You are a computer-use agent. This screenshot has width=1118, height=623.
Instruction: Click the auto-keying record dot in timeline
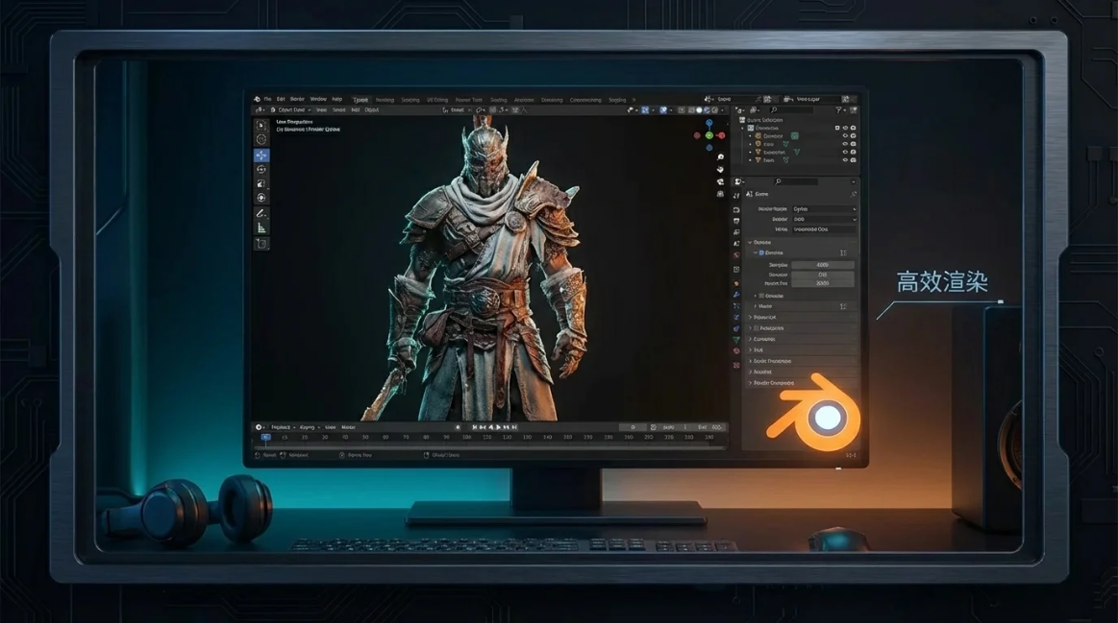pyautogui.click(x=458, y=427)
